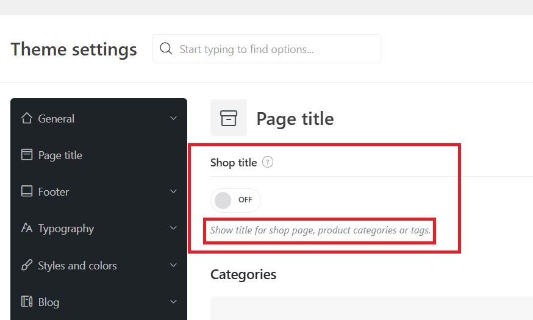Enable the Shop title toggle switch

235,201
